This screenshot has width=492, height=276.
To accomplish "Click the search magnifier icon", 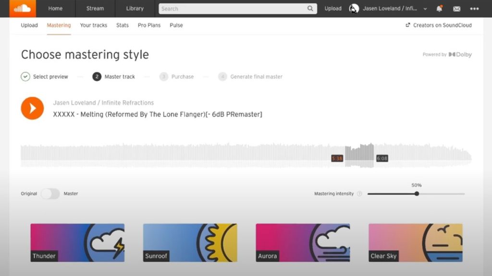I will click(310, 9).
